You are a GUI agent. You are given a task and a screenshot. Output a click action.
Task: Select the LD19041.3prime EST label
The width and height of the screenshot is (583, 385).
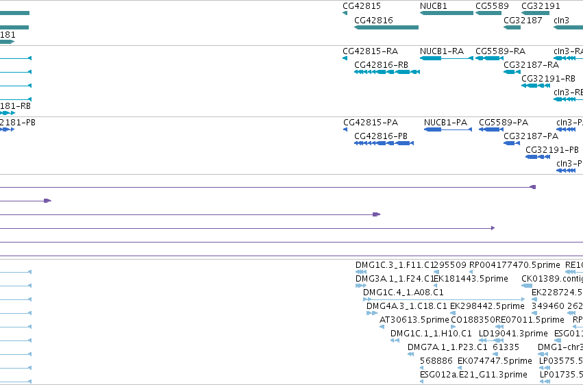(x=514, y=334)
